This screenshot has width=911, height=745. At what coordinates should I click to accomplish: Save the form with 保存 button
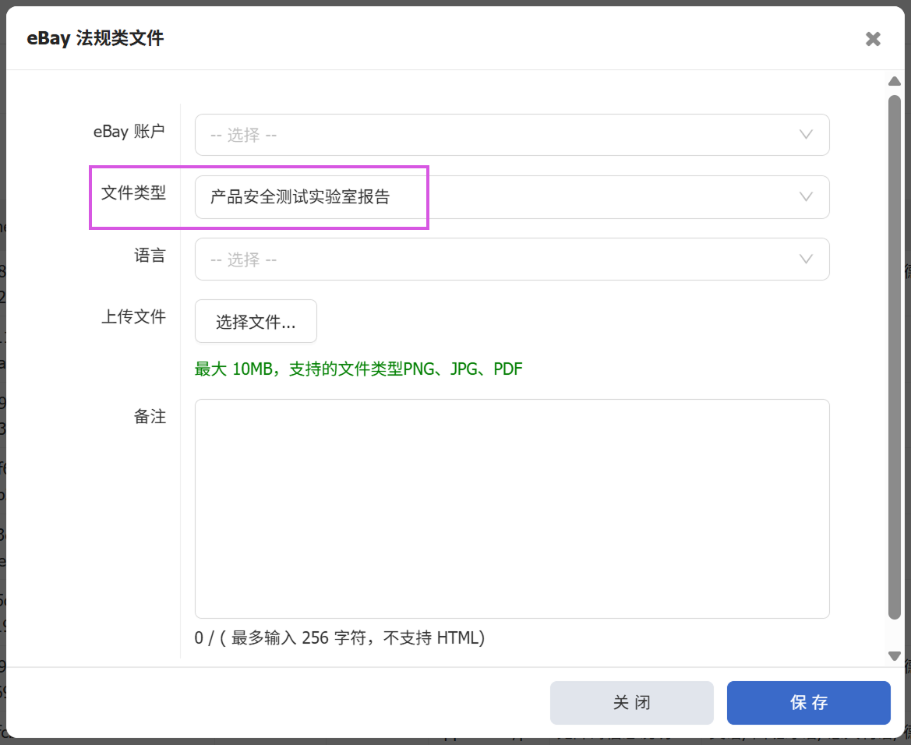point(808,703)
